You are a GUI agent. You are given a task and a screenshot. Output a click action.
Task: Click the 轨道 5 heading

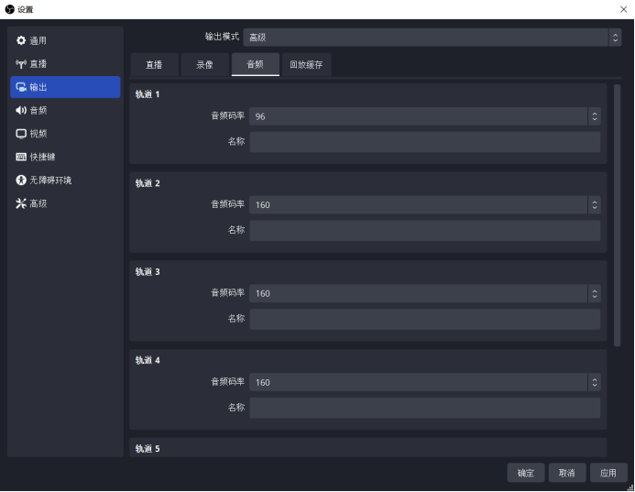[148, 449]
